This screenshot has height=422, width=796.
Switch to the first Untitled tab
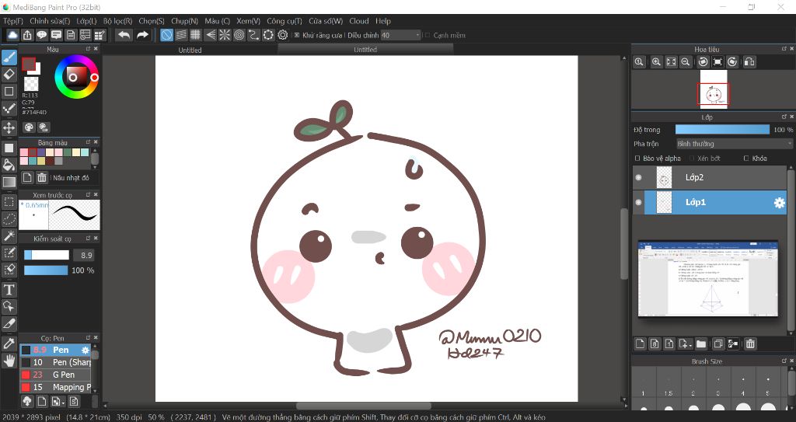tap(190, 50)
